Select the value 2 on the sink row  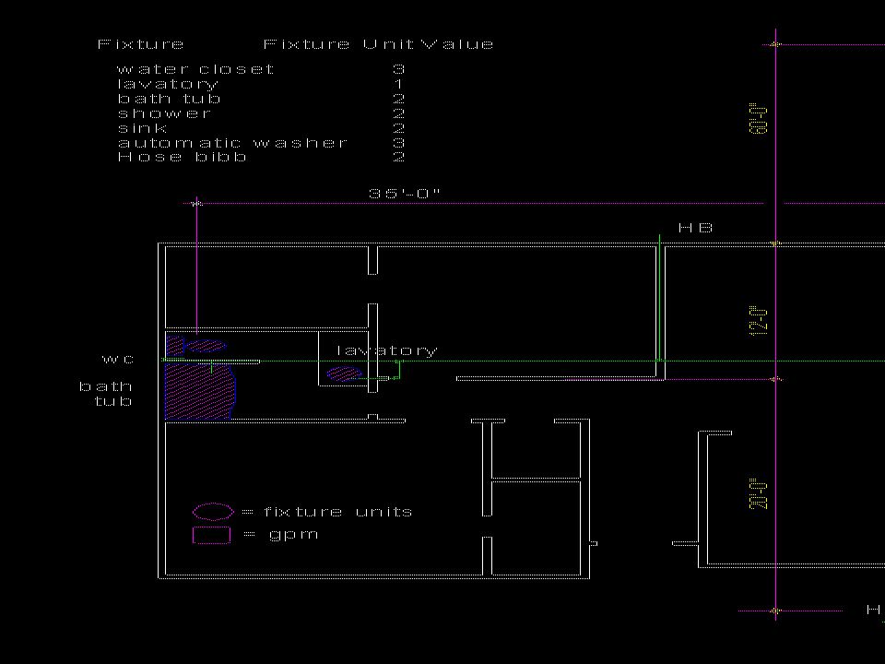[399, 128]
